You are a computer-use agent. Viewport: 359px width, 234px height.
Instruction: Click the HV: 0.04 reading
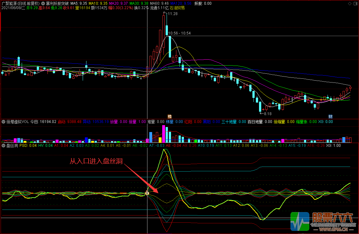pyautogui.click(x=45, y=146)
